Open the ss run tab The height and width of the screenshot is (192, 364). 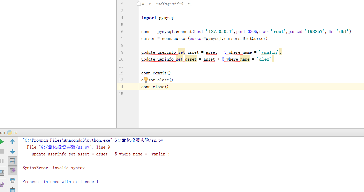[12, 132]
